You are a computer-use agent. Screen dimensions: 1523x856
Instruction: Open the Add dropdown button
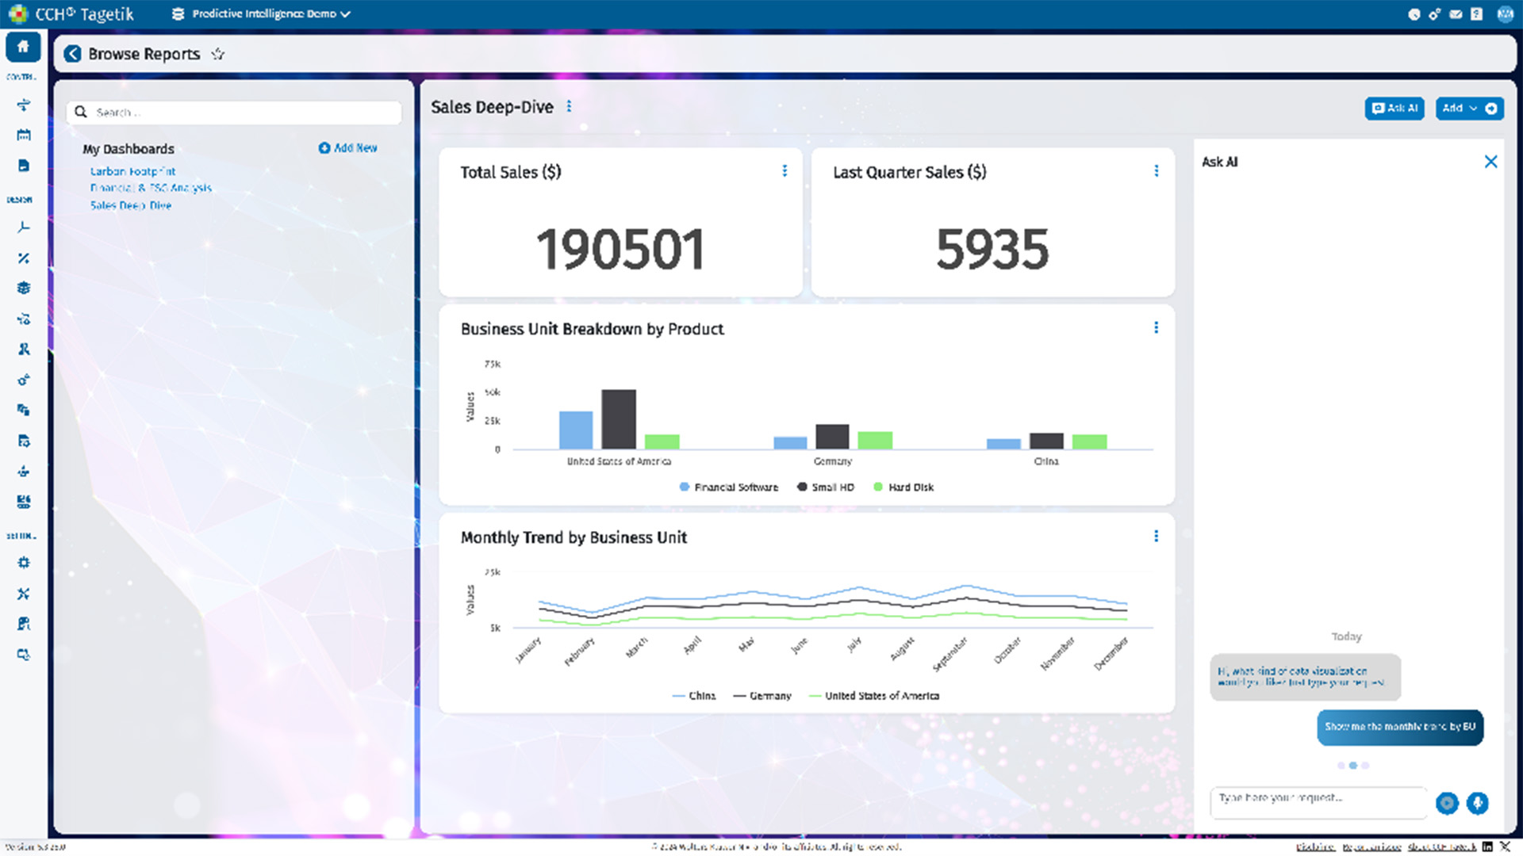(x=1460, y=109)
